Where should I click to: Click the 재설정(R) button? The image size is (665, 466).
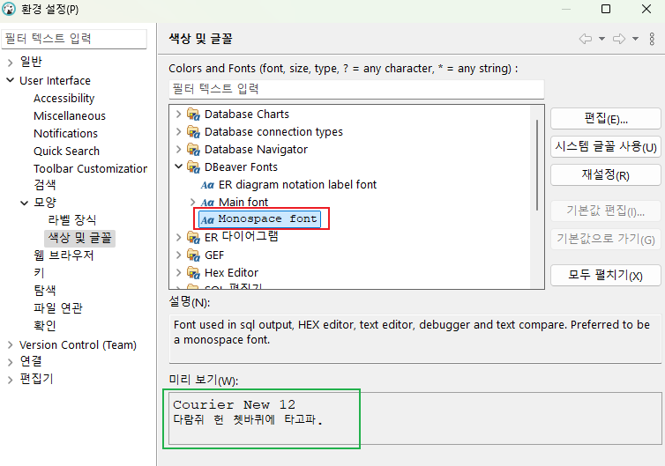tap(606, 174)
